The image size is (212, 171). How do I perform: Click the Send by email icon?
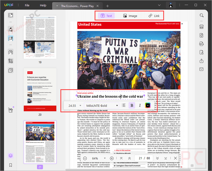click(201, 69)
